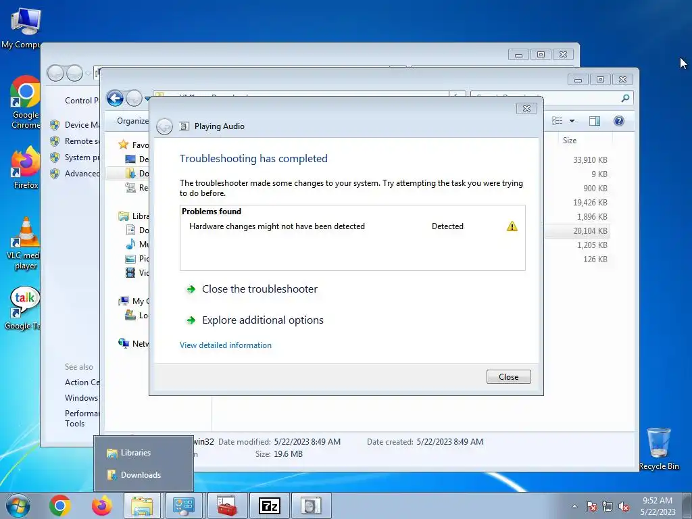
Task: Click the change view icon in Explorer toolbar
Action: [x=558, y=121]
